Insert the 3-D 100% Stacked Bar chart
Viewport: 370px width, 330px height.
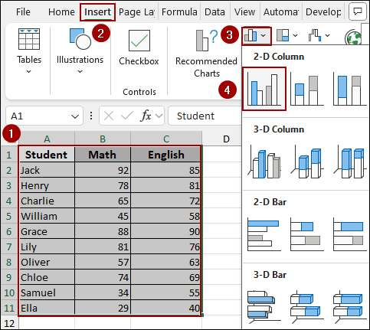click(x=349, y=306)
